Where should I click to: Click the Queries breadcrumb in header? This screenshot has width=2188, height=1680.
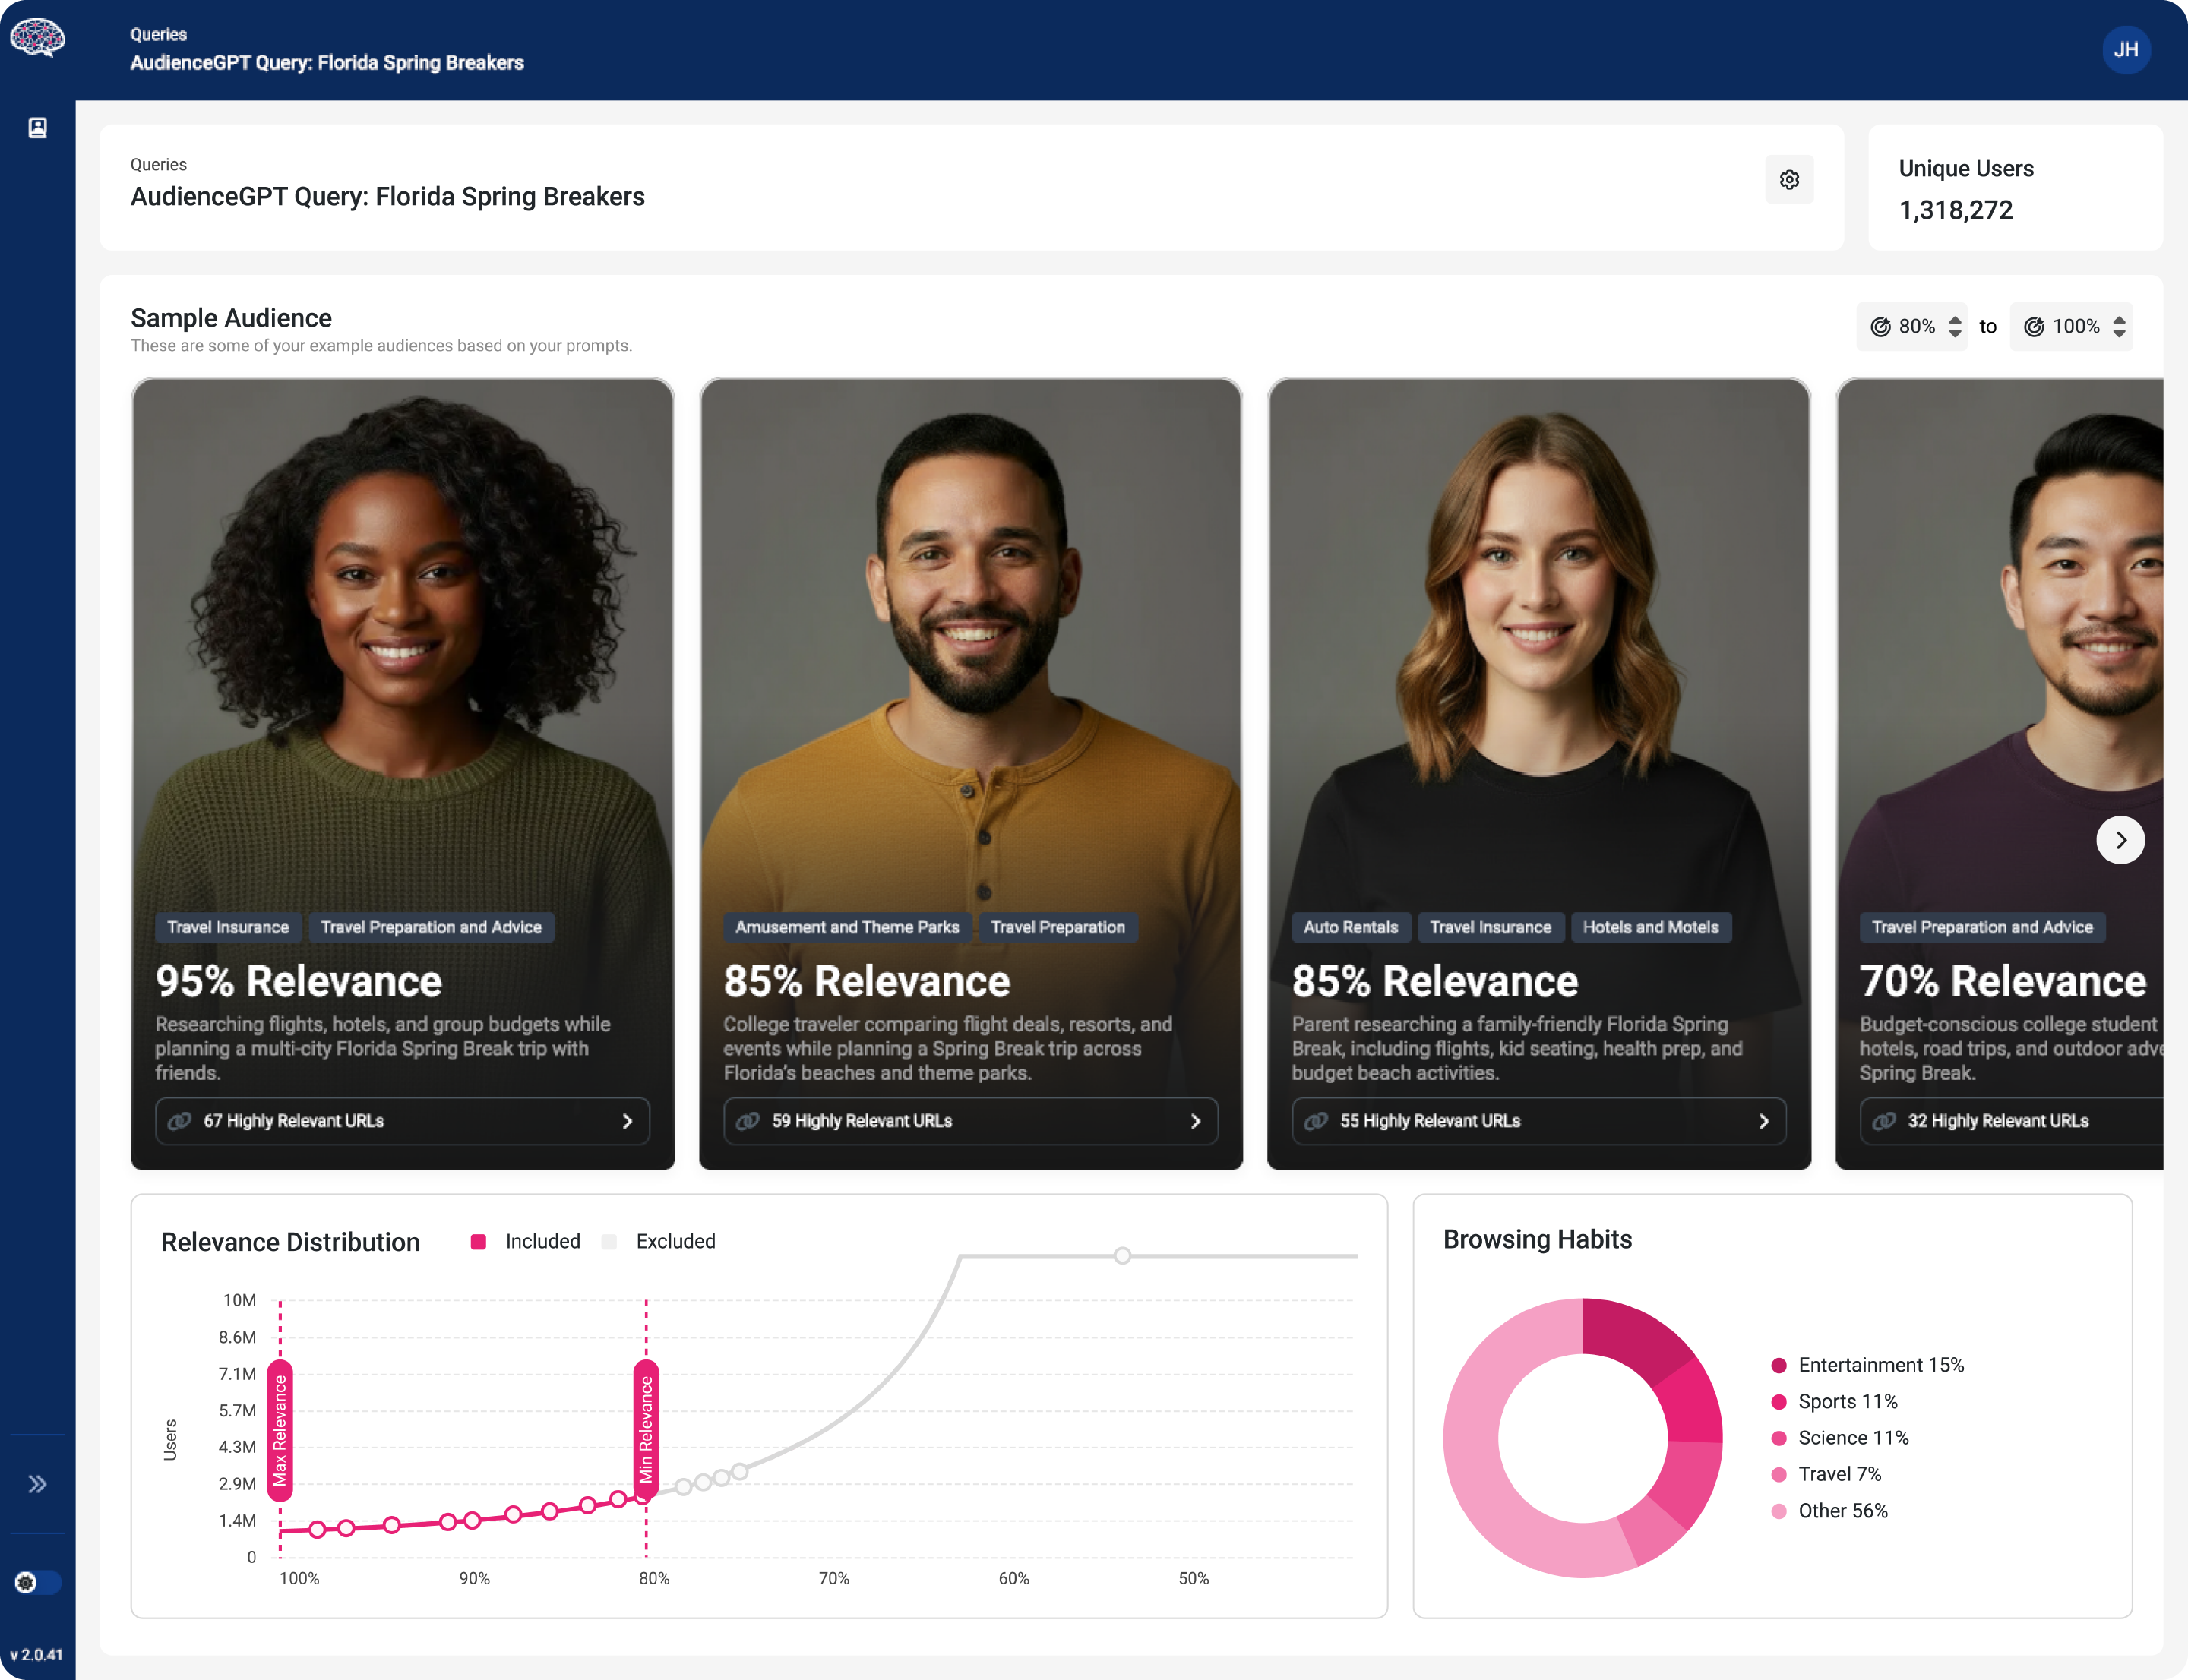158,34
